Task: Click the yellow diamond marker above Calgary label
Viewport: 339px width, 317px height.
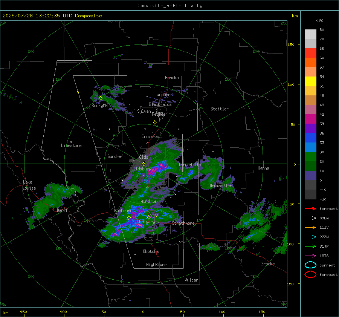Action: [x=149, y=217]
